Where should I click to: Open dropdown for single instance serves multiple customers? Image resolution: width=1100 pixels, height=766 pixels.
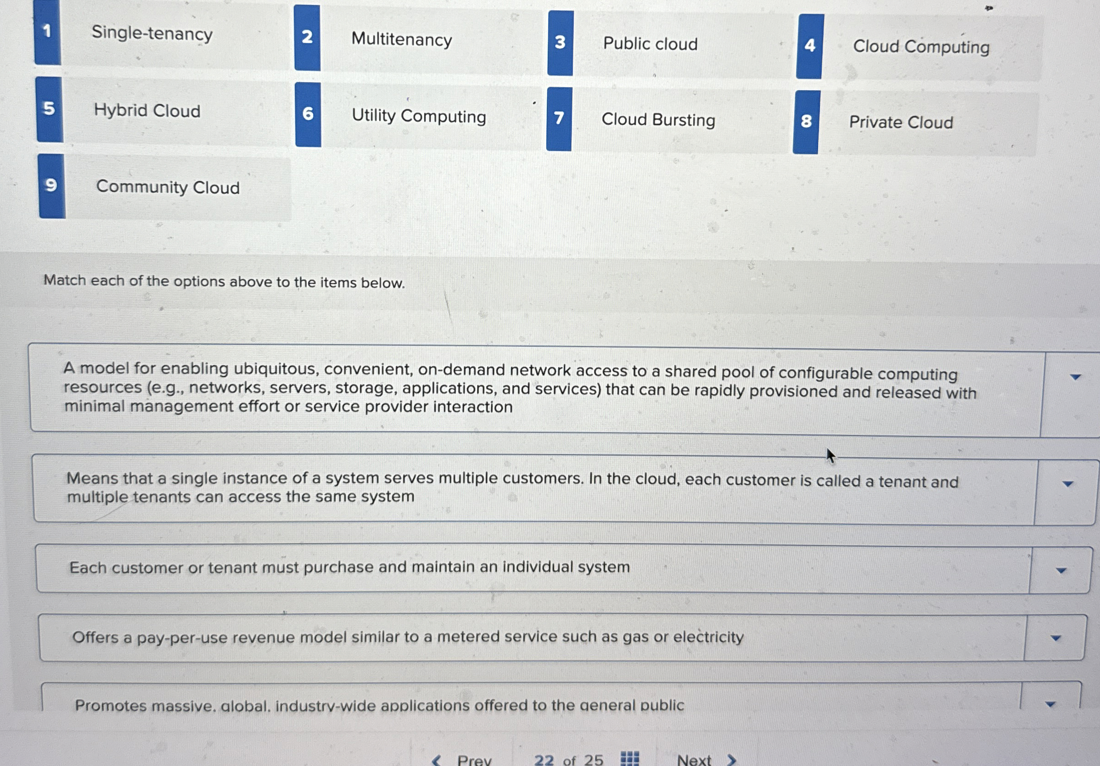tap(1067, 484)
